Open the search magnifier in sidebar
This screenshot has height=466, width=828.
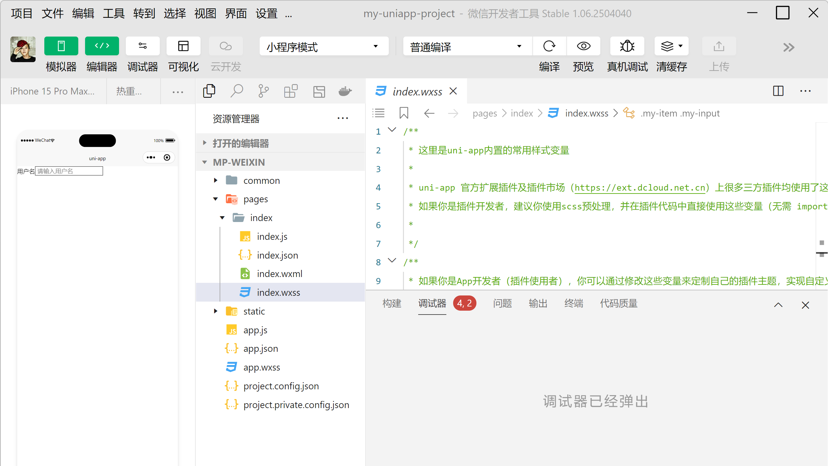point(236,91)
